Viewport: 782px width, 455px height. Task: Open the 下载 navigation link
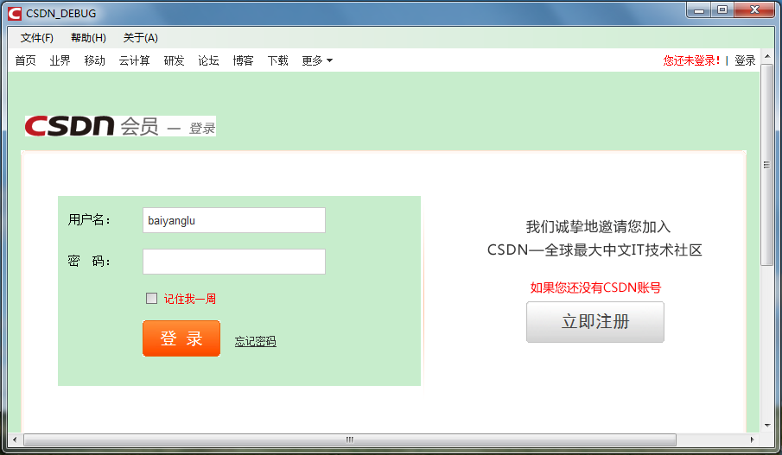tap(277, 60)
